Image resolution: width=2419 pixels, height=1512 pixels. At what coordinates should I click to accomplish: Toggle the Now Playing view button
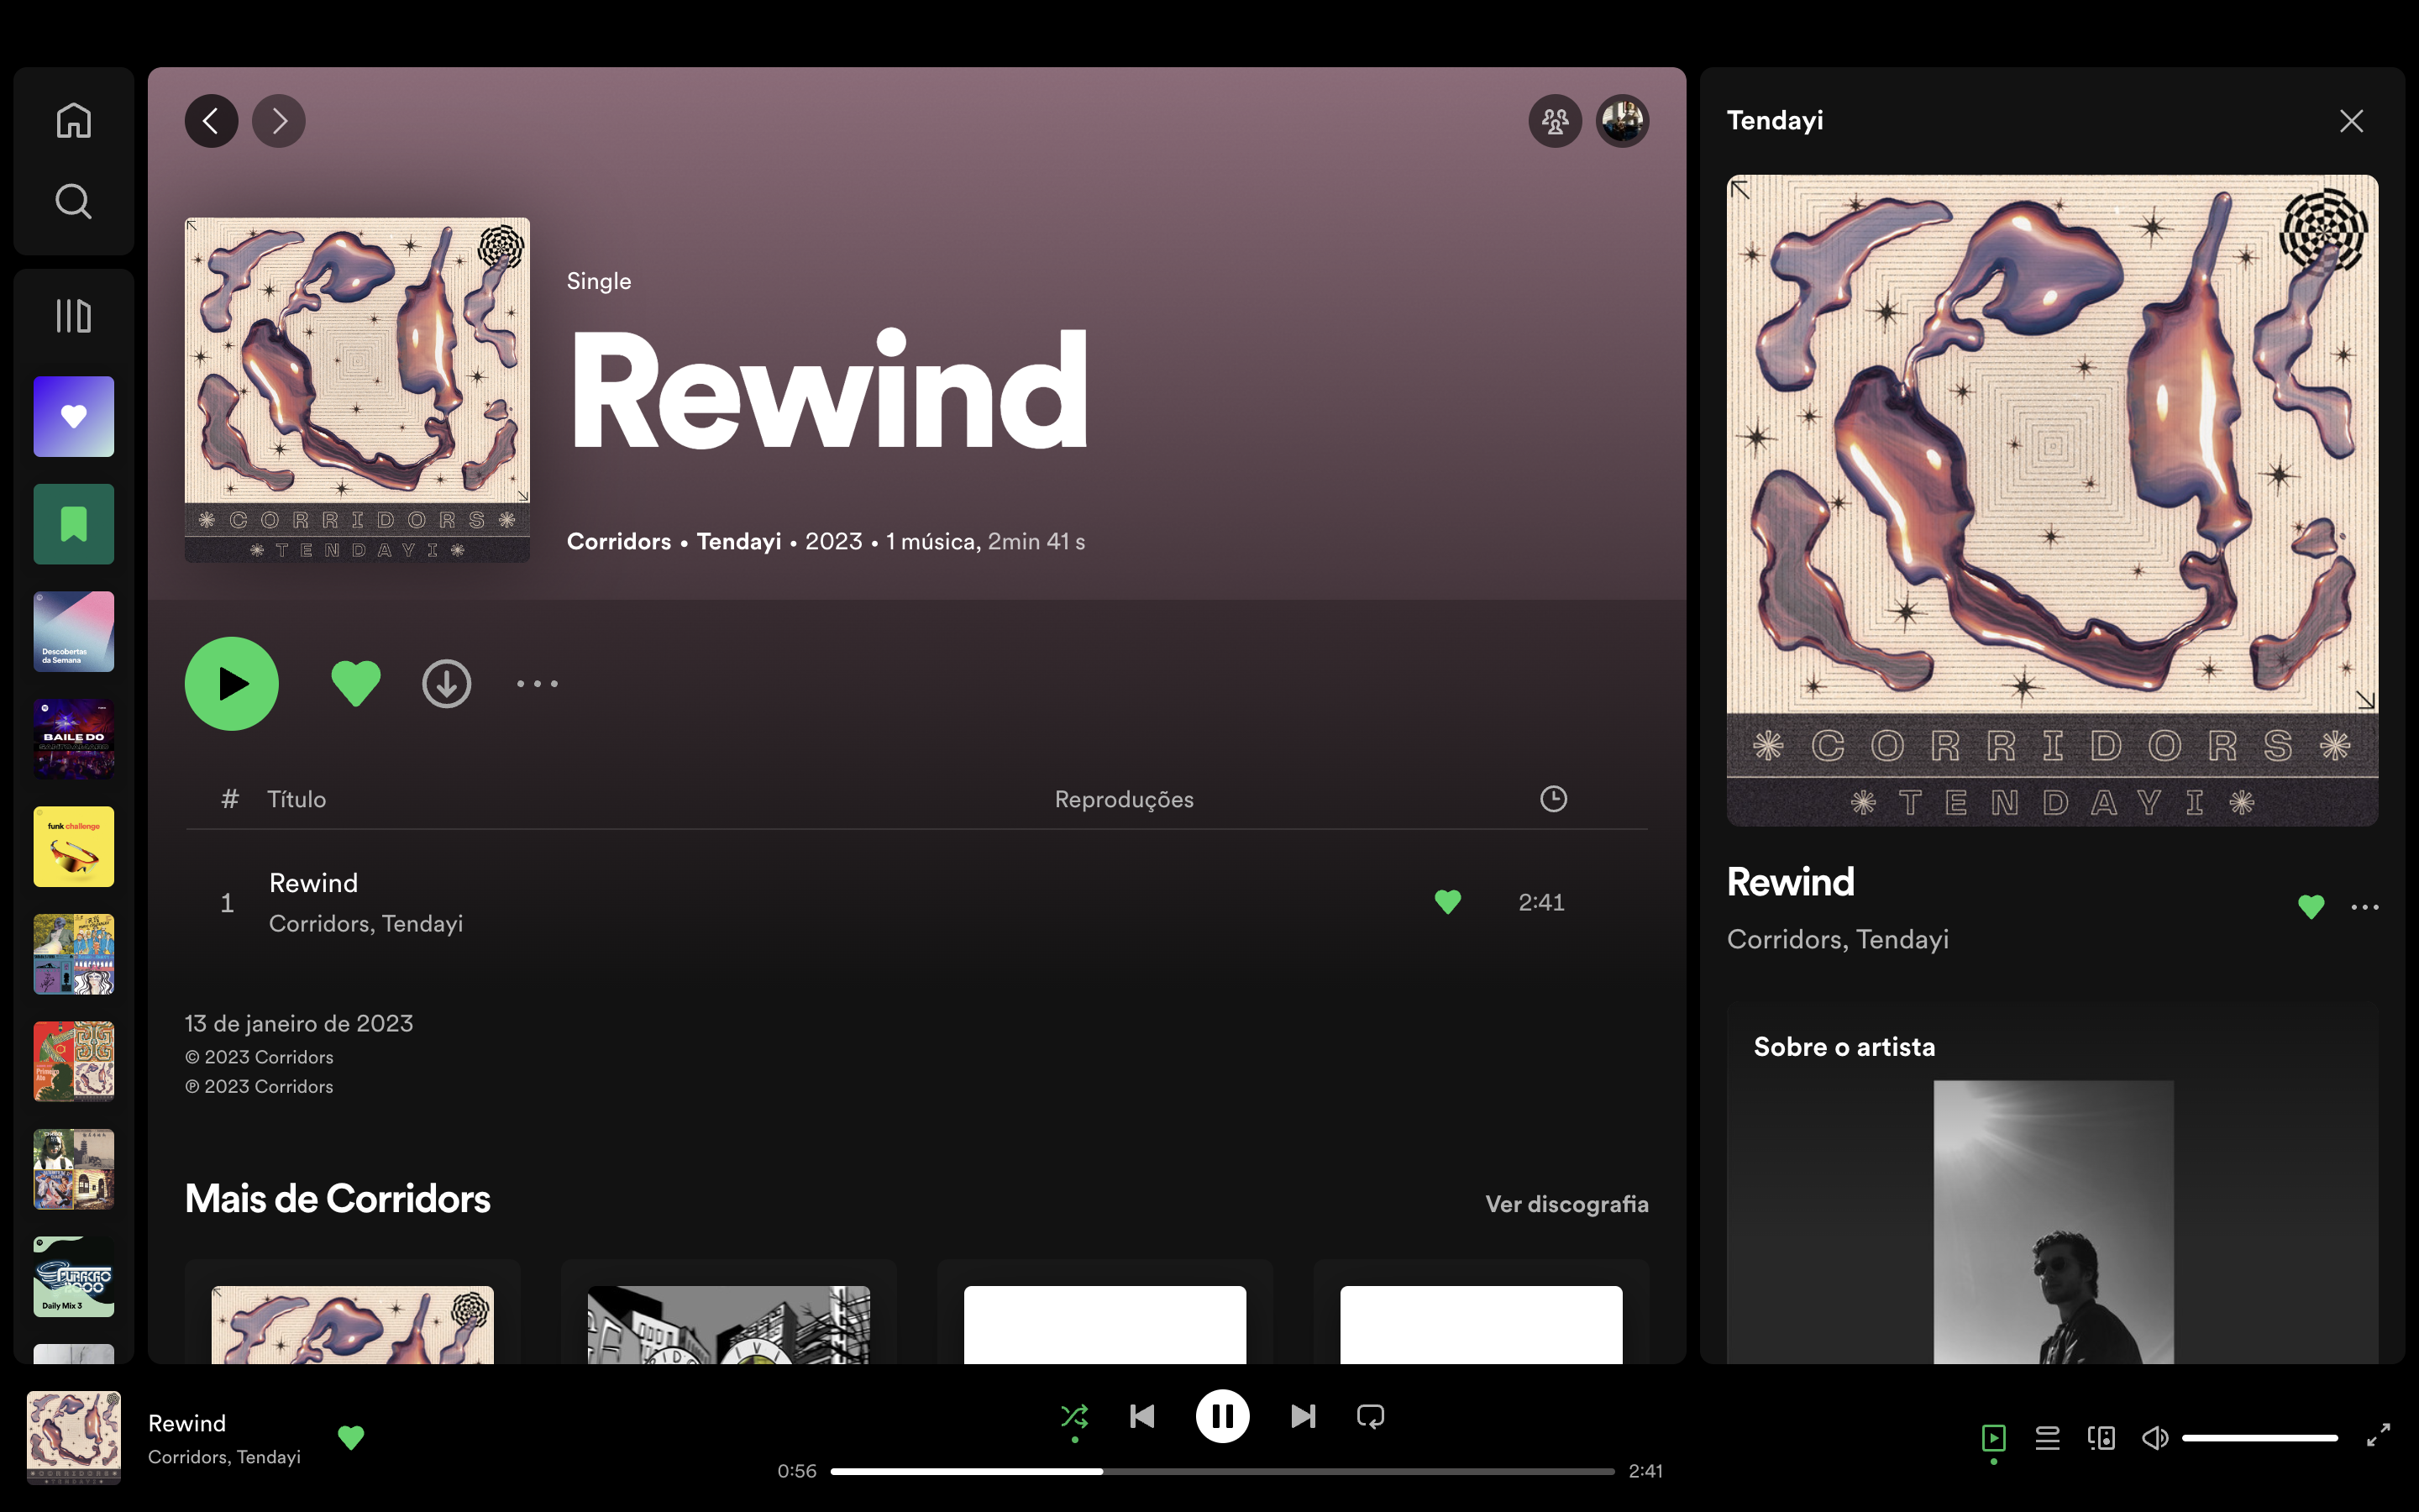click(1993, 1438)
